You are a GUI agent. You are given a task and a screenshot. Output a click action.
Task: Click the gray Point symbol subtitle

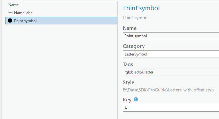tap(136, 18)
